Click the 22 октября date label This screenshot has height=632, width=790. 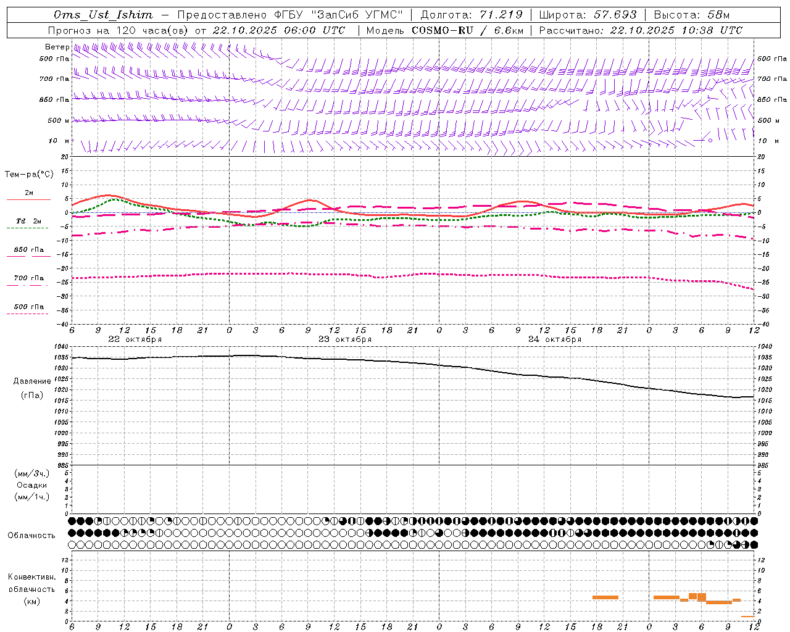[135, 339]
